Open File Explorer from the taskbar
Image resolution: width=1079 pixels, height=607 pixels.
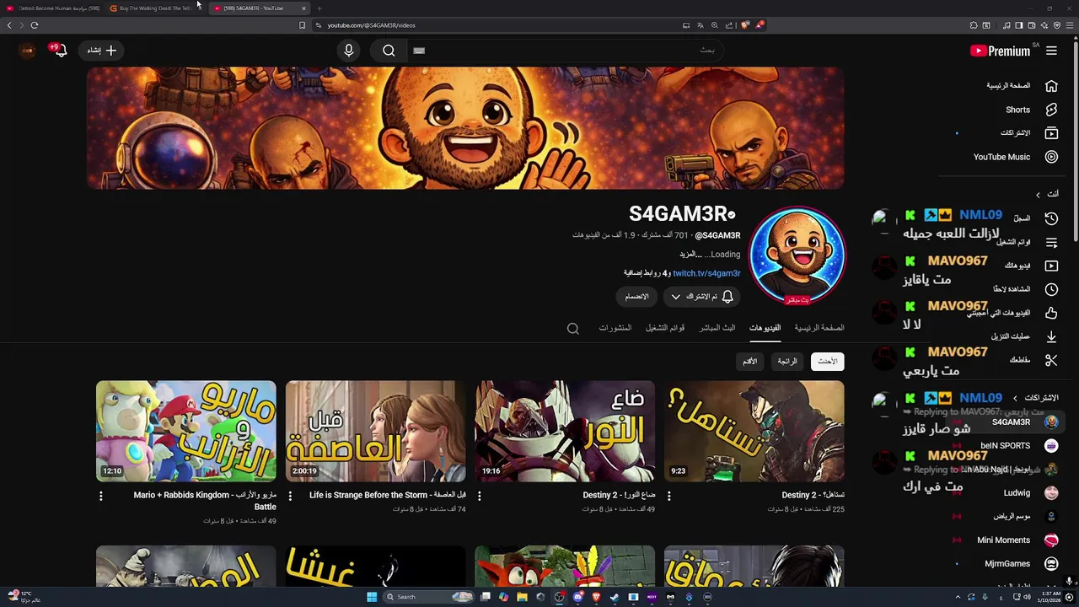coord(522,597)
